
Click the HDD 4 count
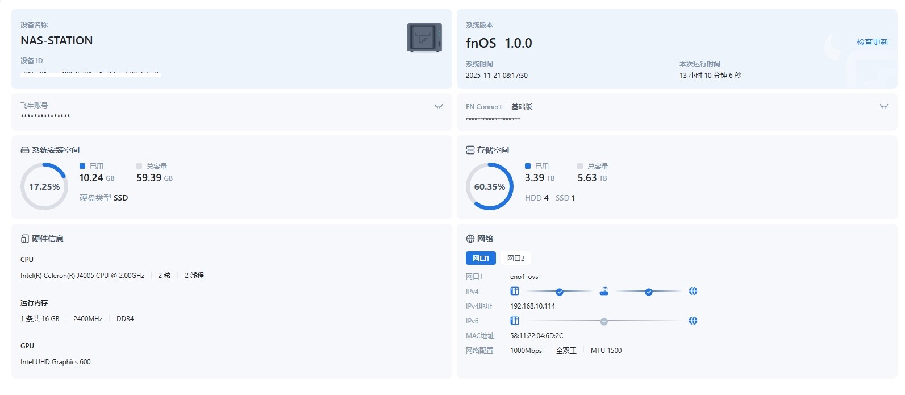[537, 198]
